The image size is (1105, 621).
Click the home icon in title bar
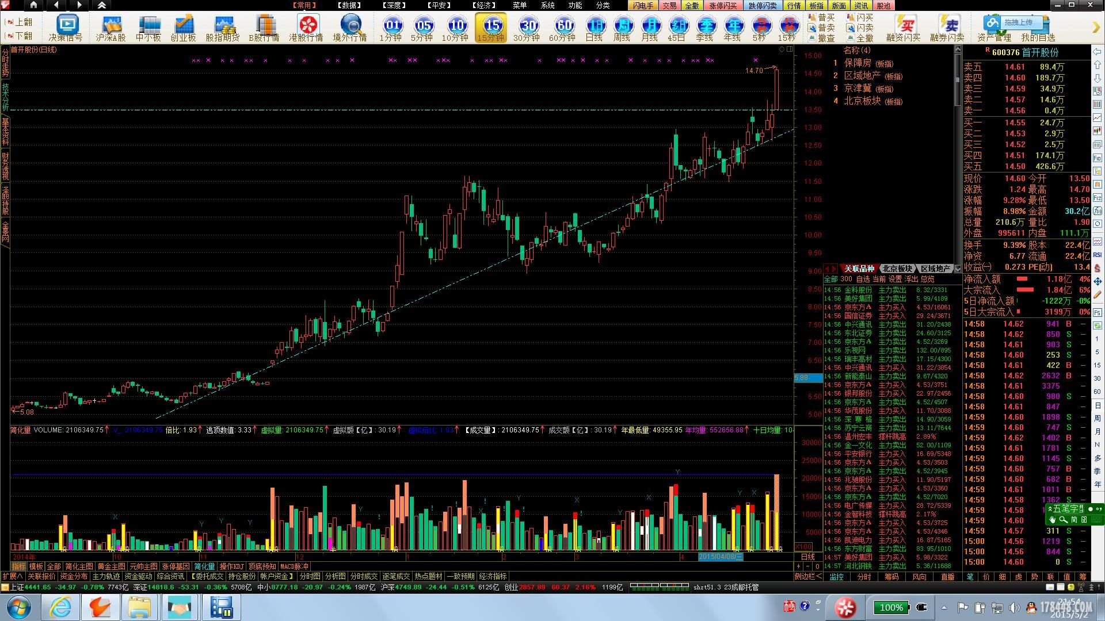click(x=33, y=5)
